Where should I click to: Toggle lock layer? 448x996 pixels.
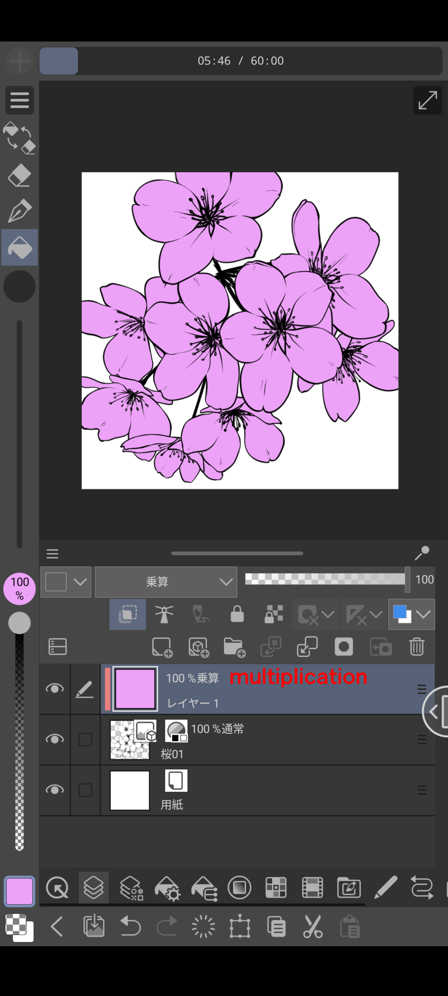tap(237, 615)
